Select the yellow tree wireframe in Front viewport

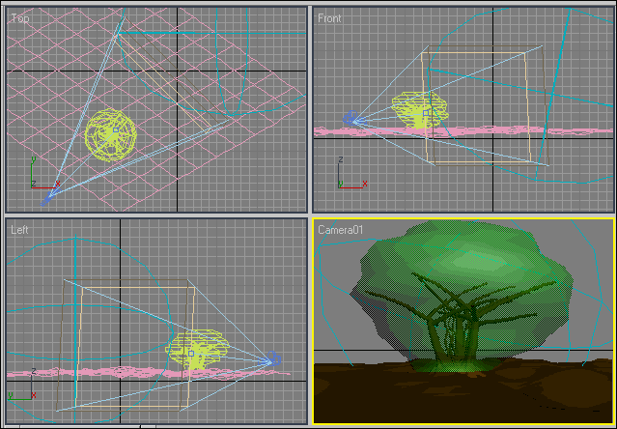[420, 110]
